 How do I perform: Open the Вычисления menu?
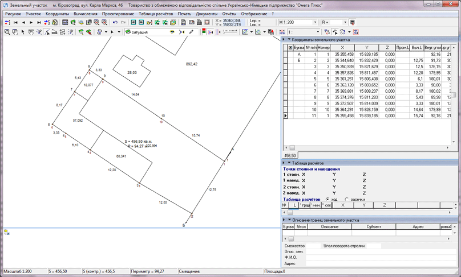click(x=85, y=14)
